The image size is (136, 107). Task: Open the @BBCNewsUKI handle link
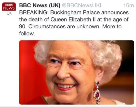click(x=81, y=5)
